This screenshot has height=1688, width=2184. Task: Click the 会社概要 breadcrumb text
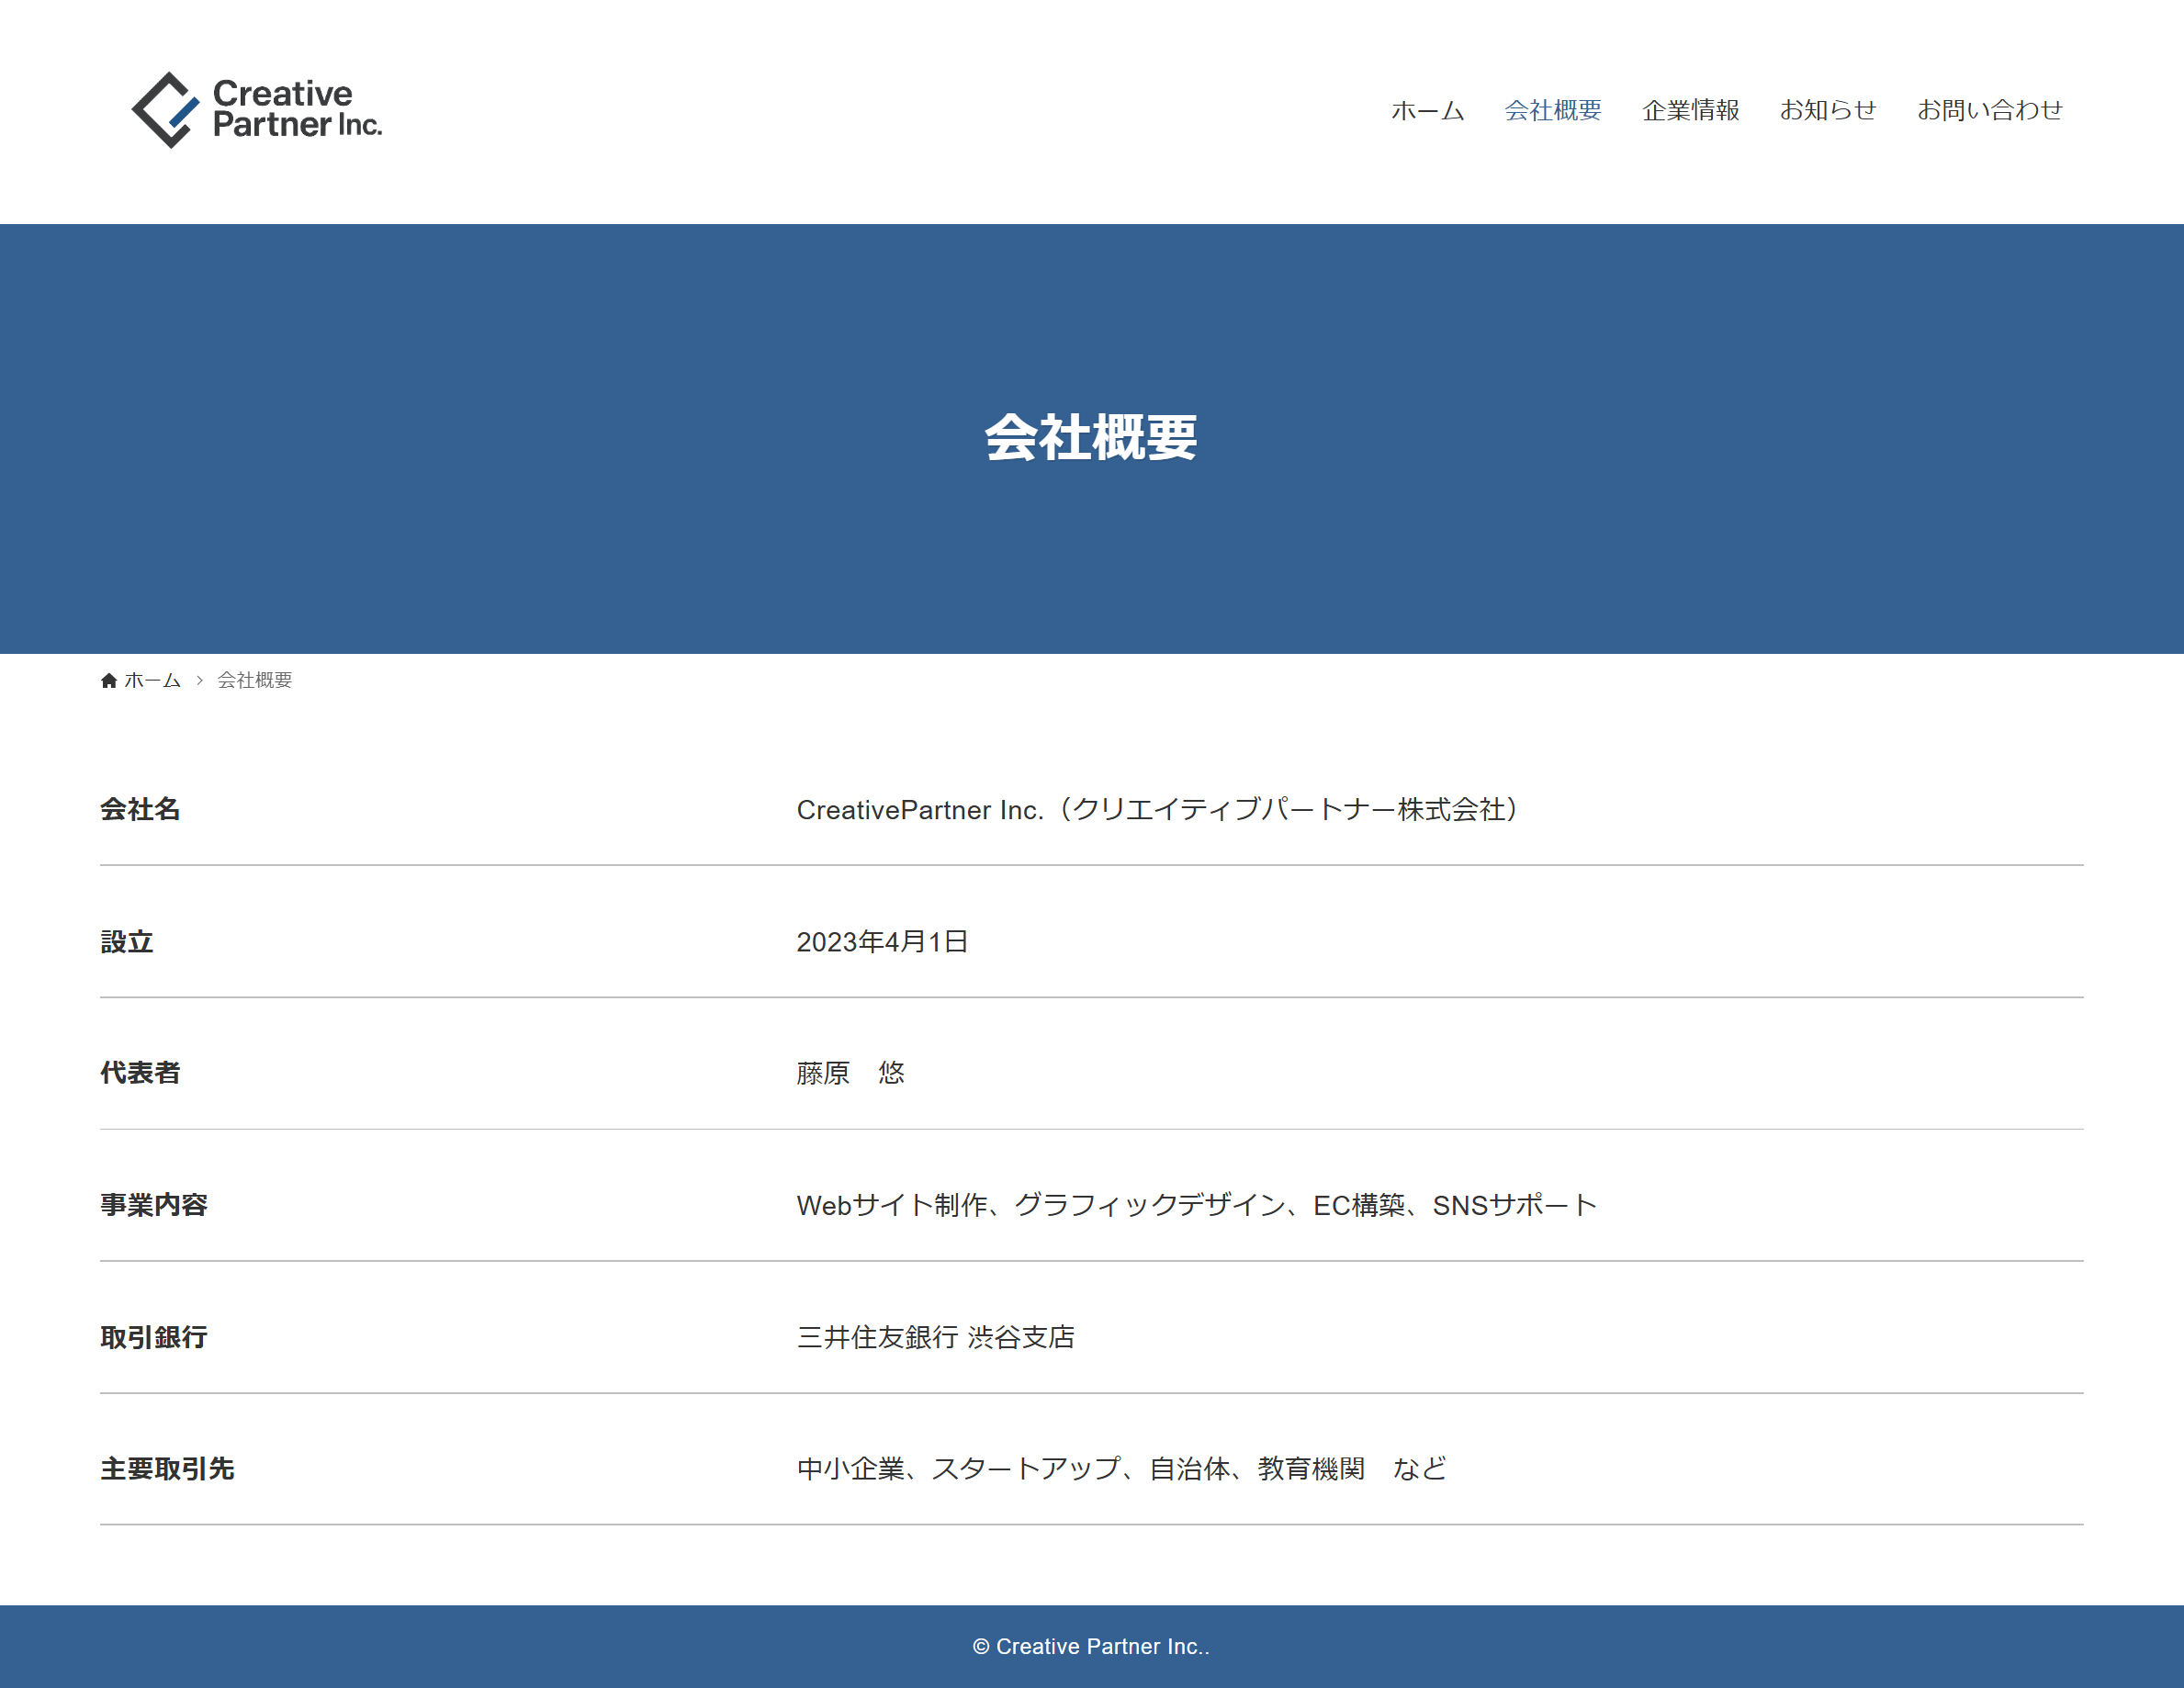point(254,680)
